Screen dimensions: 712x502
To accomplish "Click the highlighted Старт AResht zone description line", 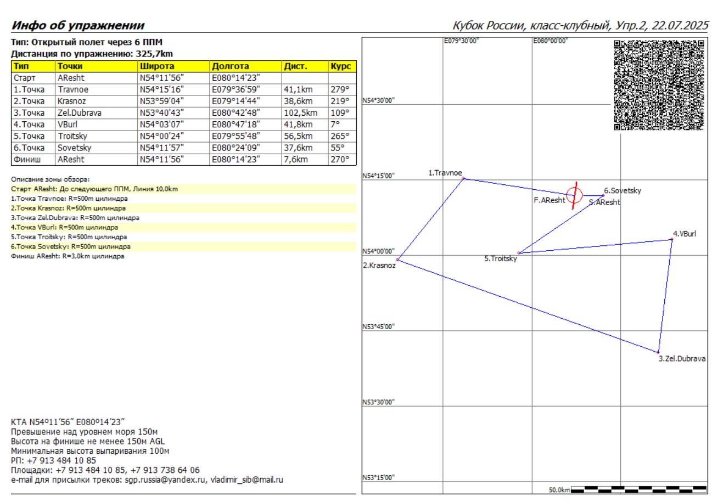I will click(x=94, y=189).
